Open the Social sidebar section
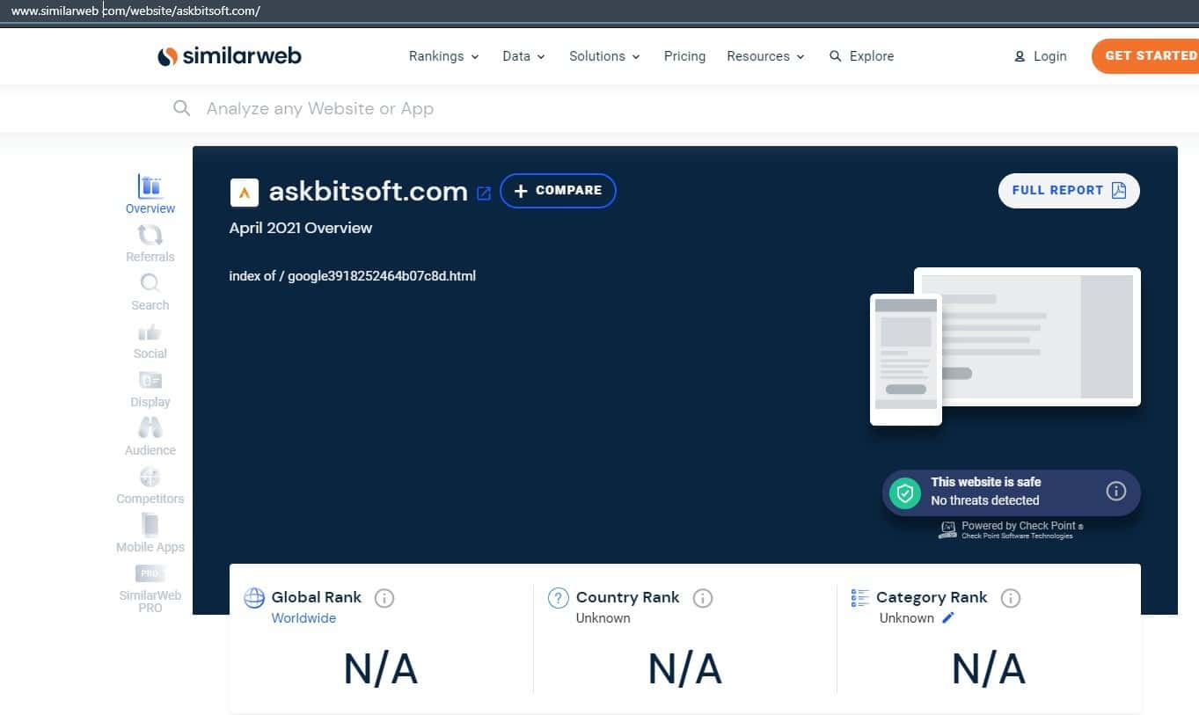This screenshot has height=715, width=1199. (150, 340)
